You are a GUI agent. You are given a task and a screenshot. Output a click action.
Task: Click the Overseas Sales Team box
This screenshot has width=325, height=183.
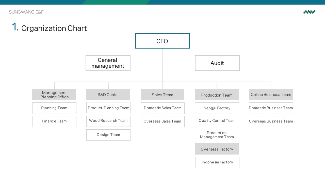(x=162, y=121)
